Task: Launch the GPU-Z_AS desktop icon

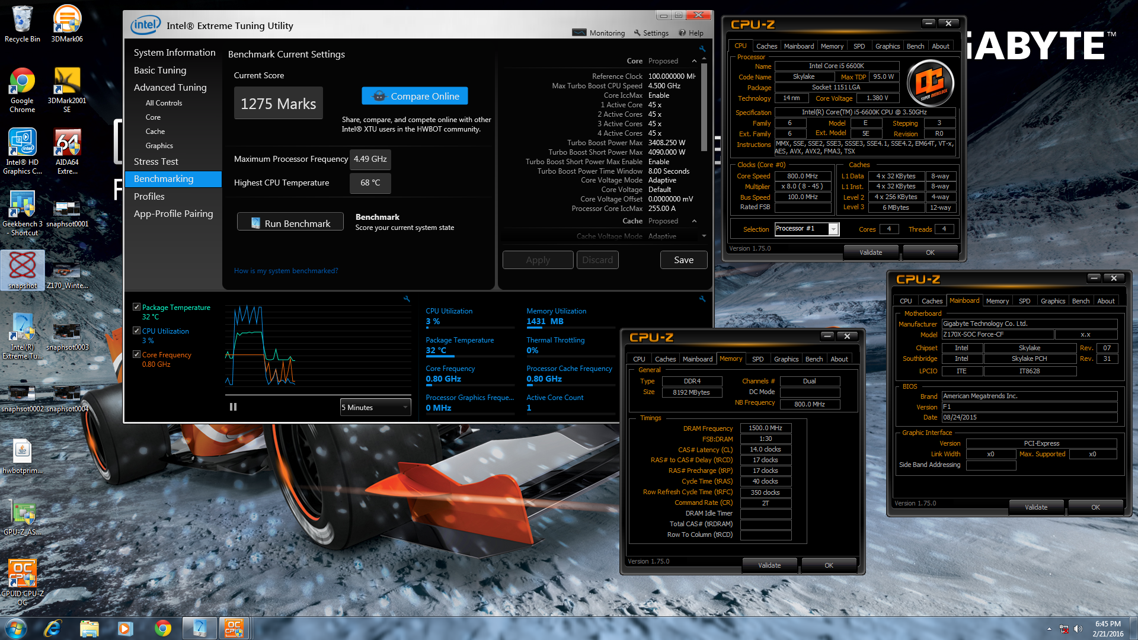Action: [23, 517]
